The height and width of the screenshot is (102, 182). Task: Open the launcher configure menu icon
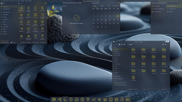[43, 3]
